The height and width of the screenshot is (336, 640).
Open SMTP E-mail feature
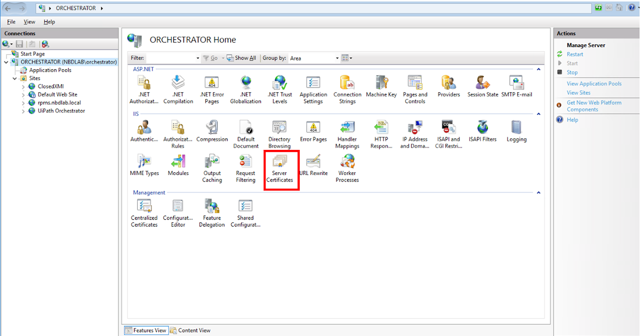[516, 86]
